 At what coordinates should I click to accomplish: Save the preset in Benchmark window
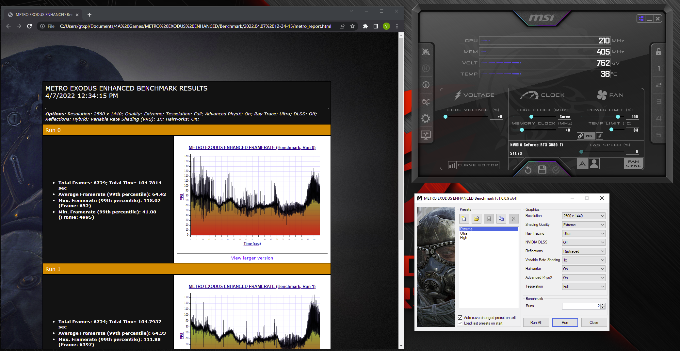[489, 219]
